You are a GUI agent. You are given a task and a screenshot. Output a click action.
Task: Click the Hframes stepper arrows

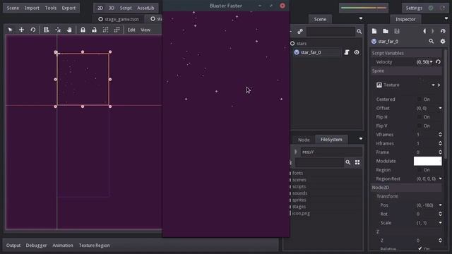[440, 143]
